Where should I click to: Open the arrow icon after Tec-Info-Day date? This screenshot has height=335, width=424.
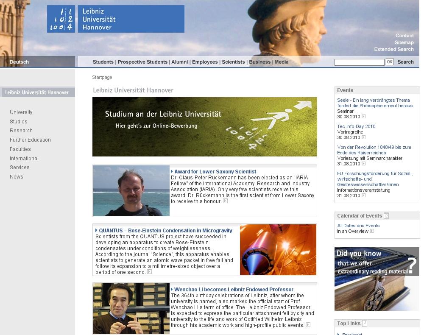click(x=364, y=137)
